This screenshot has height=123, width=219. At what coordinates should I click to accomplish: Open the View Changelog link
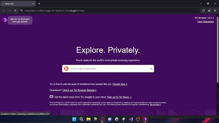click(x=205, y=22)
